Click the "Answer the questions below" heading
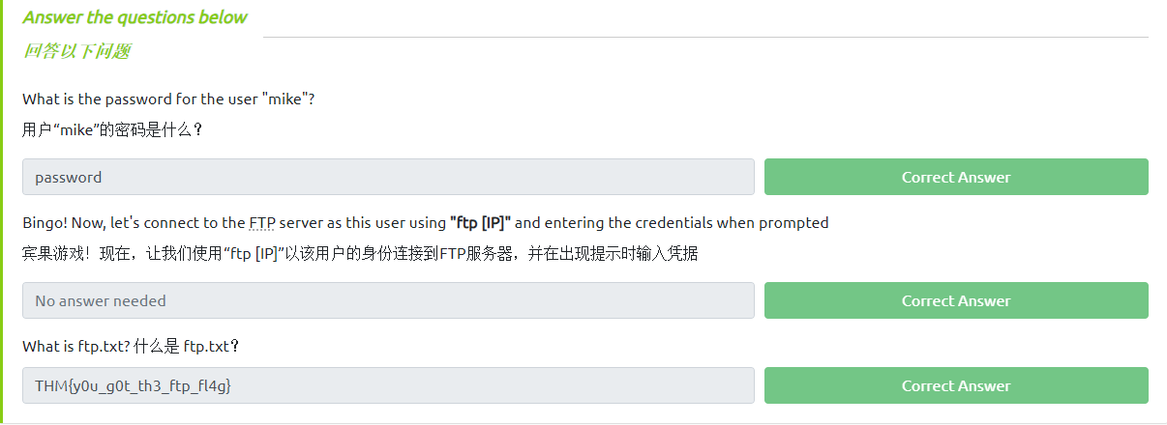Screen dimensions: 1167x425 coord(135,17)
